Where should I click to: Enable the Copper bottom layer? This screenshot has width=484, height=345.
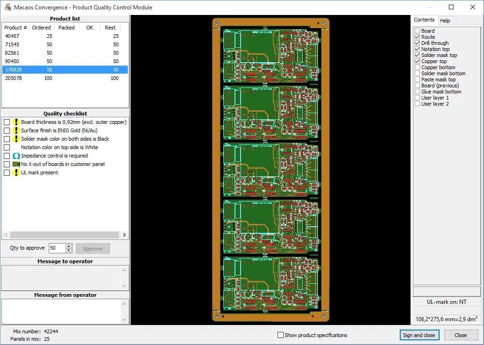tap(416, 67)
